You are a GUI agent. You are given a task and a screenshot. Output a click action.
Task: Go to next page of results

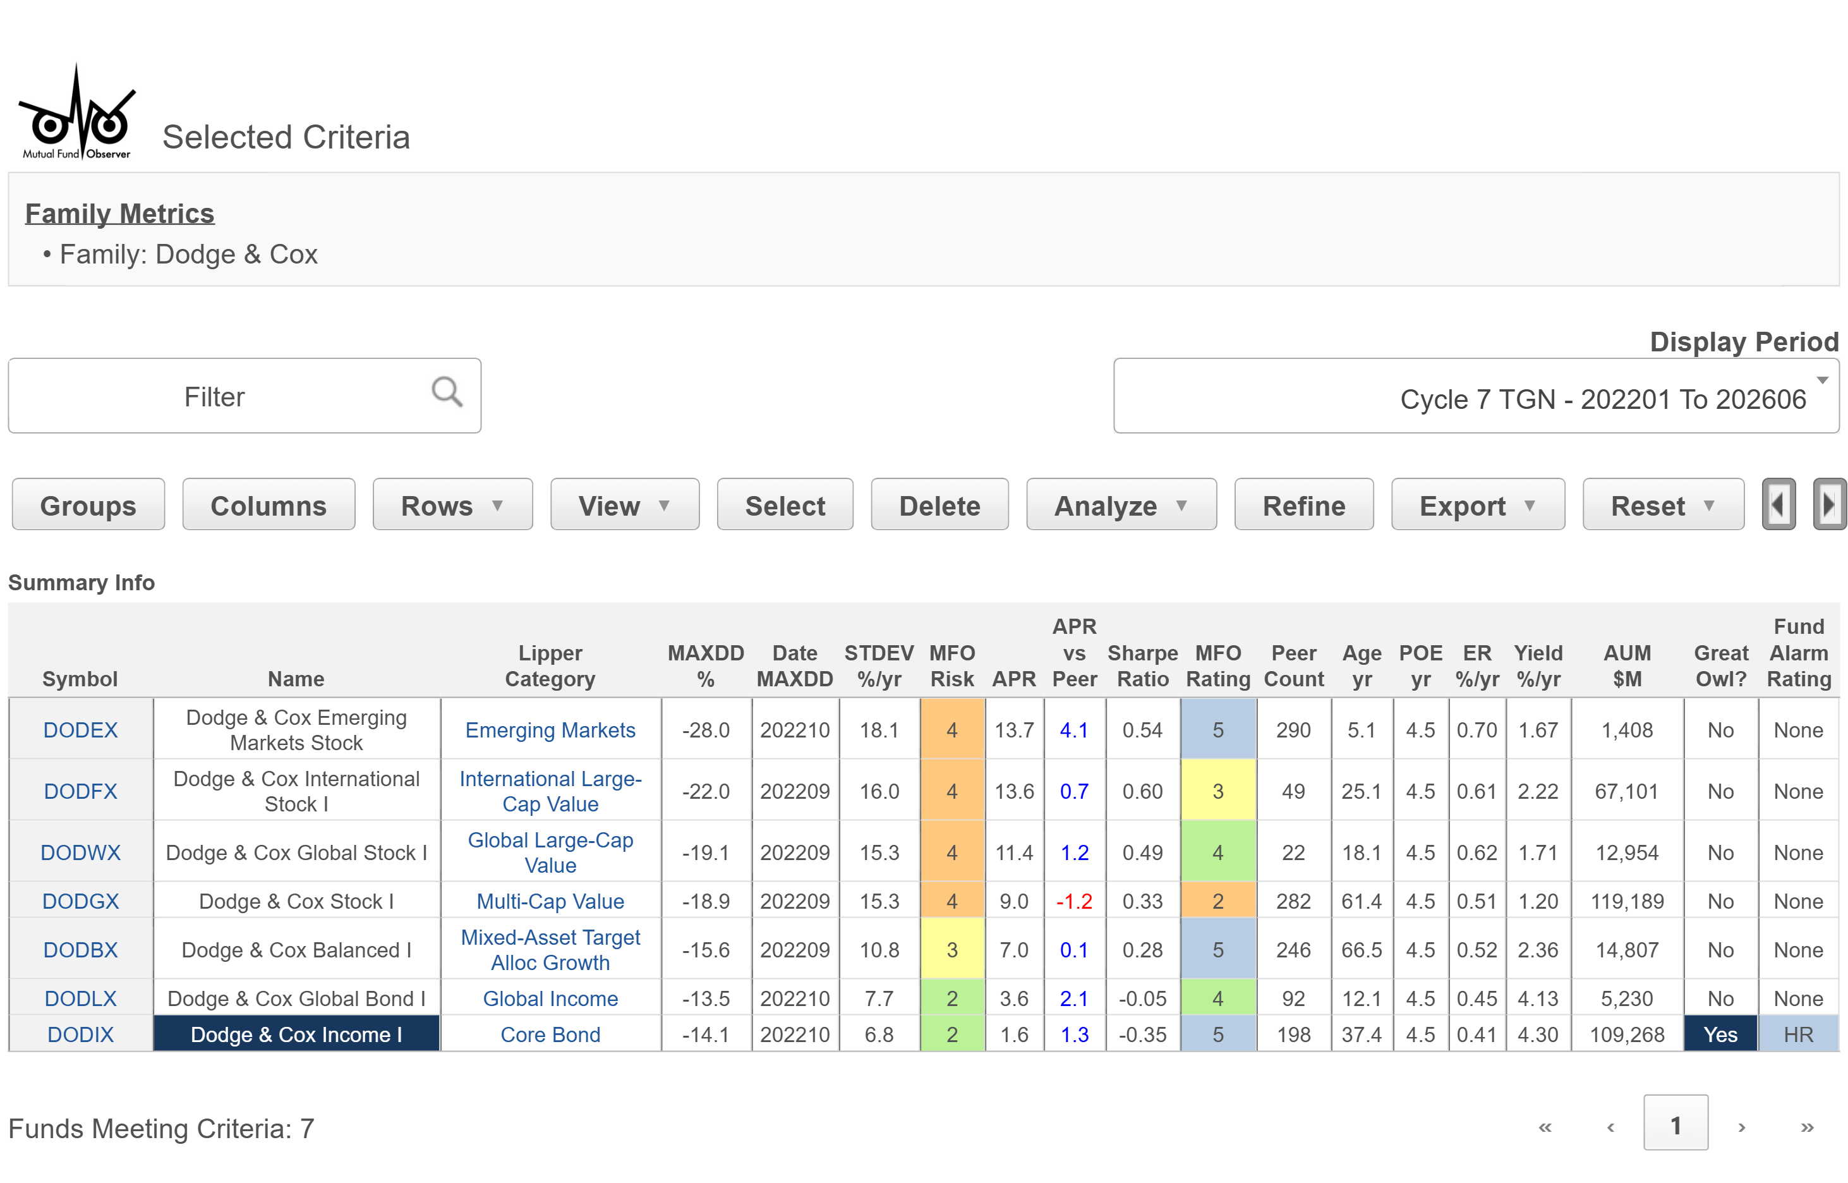coord(1741,1127)
